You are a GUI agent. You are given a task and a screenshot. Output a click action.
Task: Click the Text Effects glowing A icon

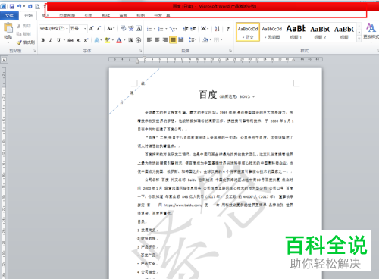(97, 40)
